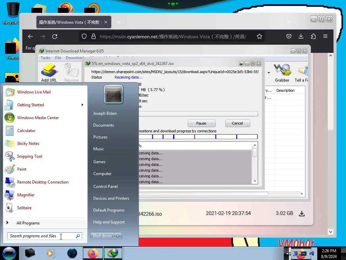
Task: Reload the Firefox page
Action: tap(55, 37)
